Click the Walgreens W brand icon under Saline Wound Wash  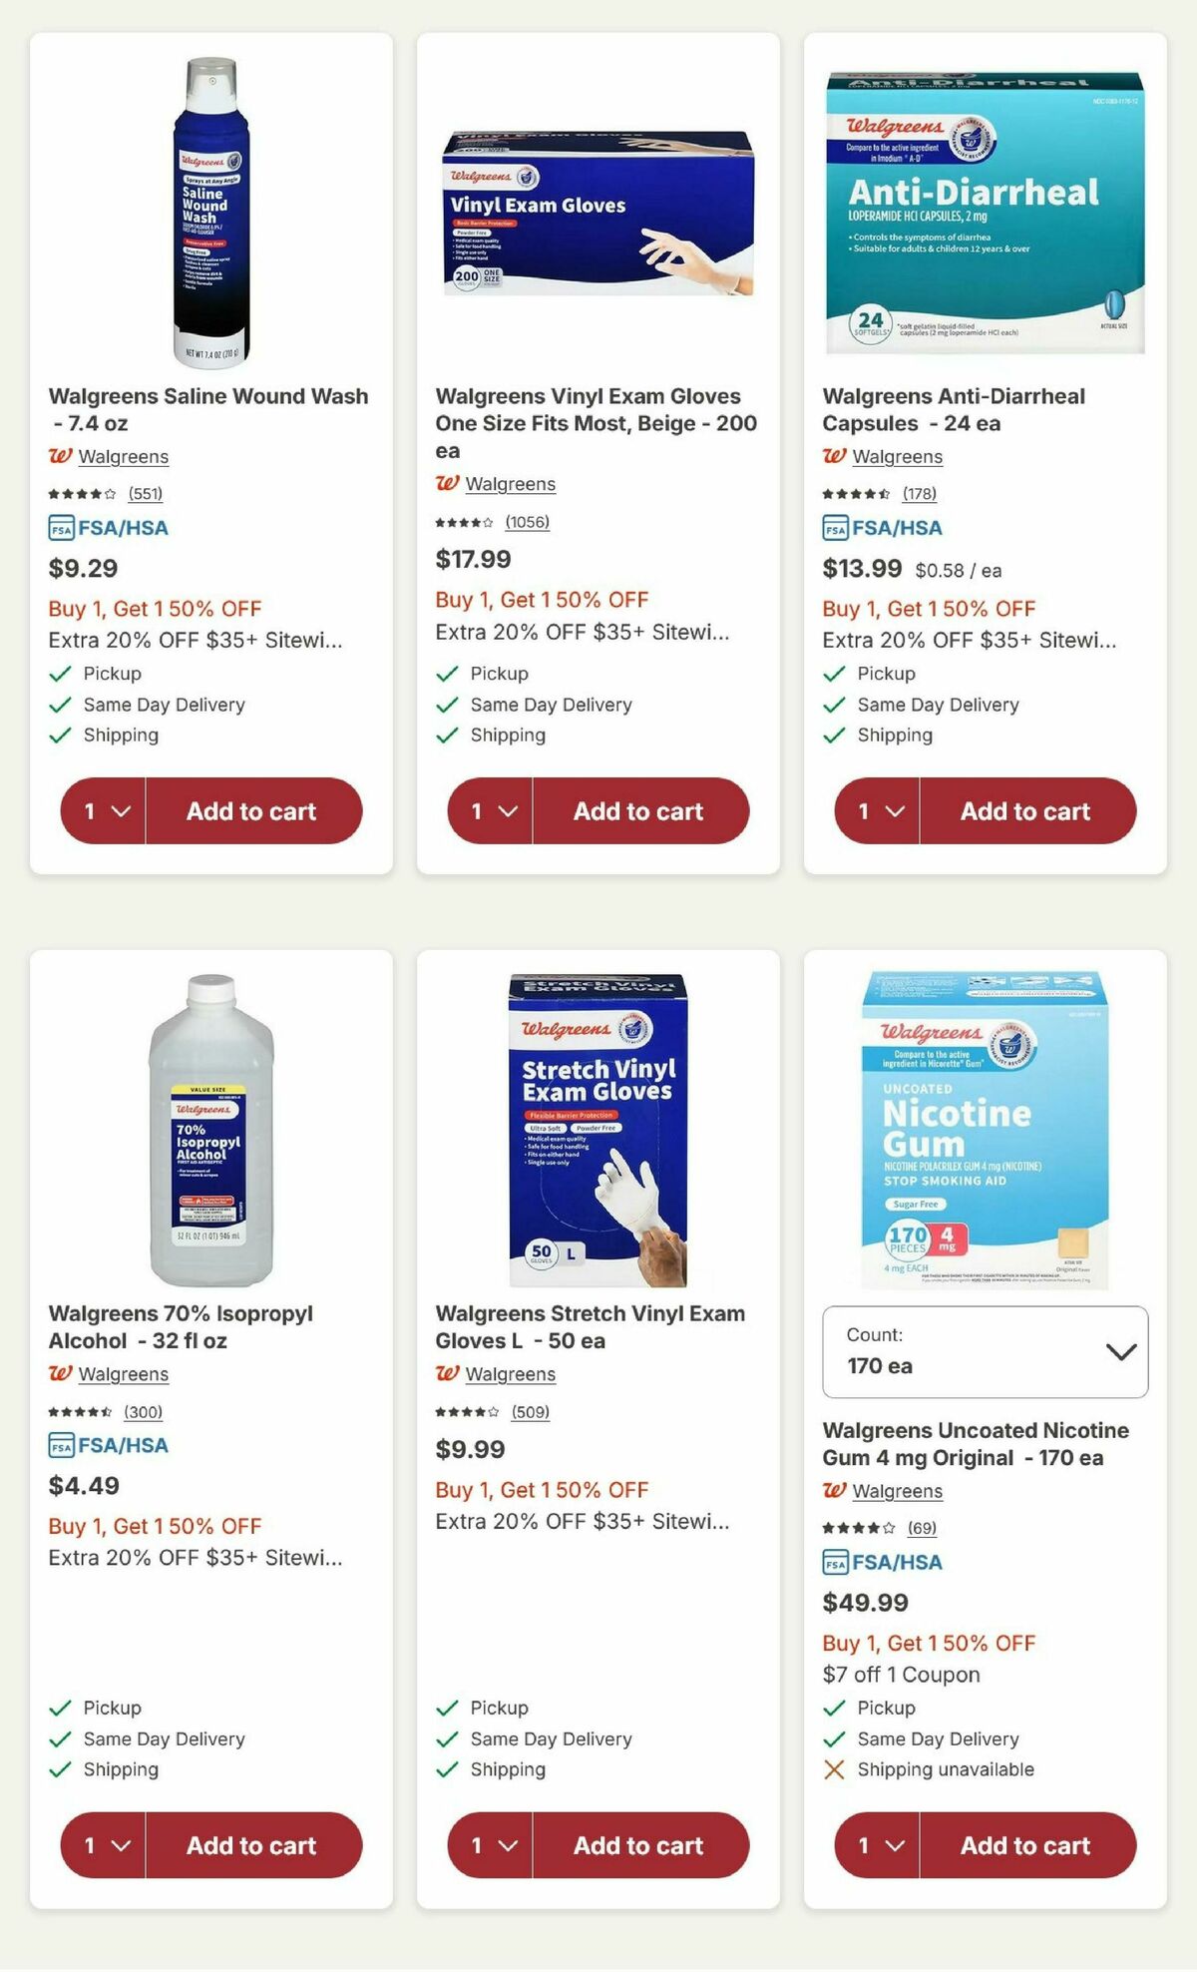[x=60, y=456]
